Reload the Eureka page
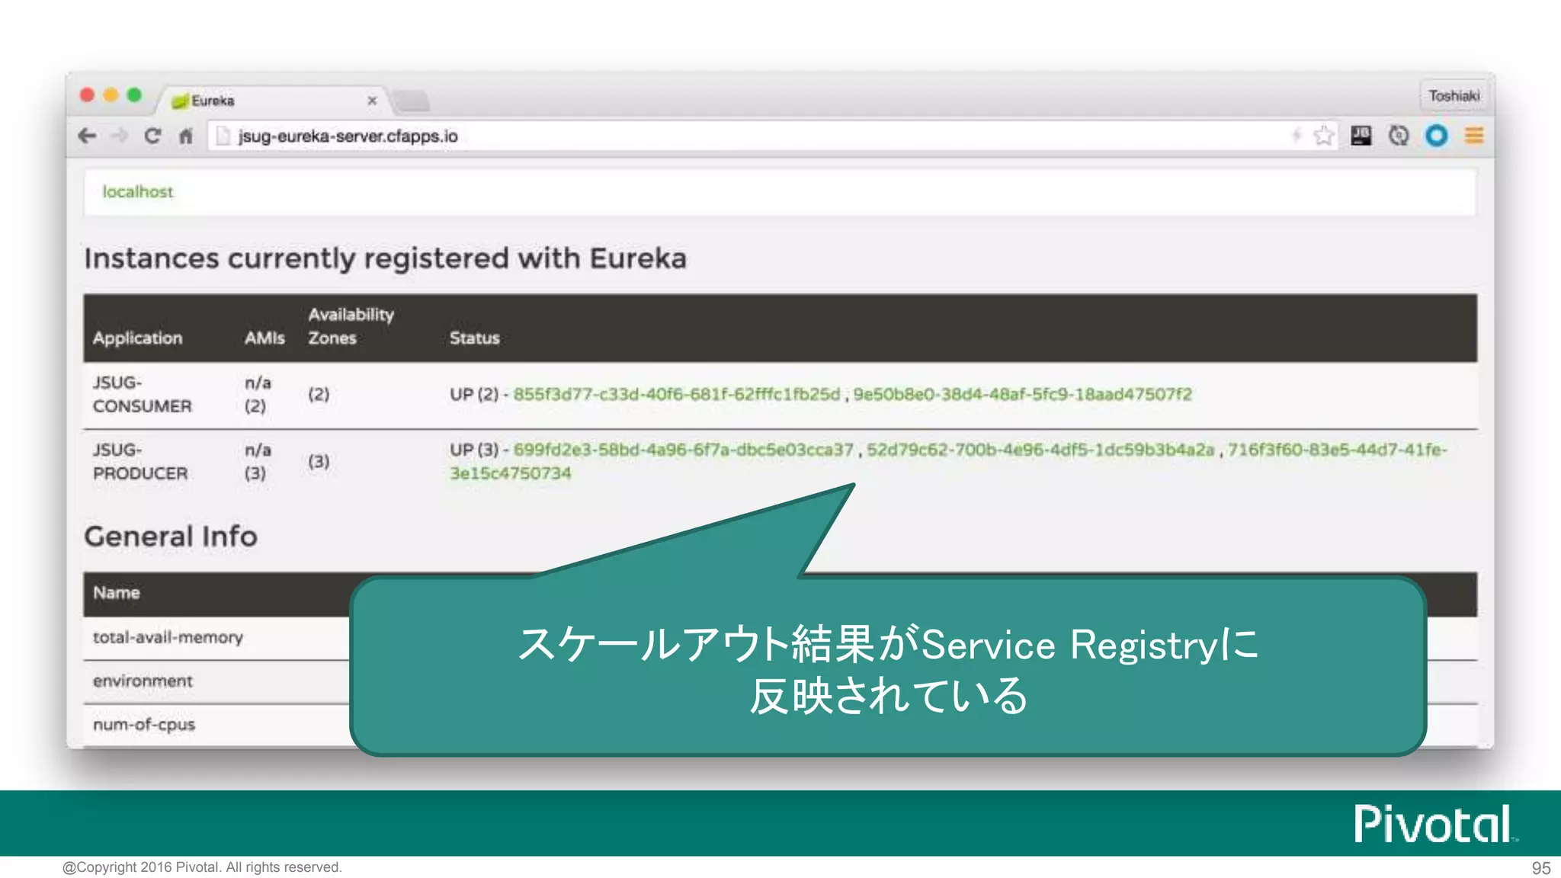This screenshot has height=878, width=1561. coord(152,136)
